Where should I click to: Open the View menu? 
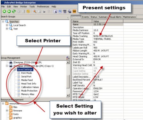(16, 7)
